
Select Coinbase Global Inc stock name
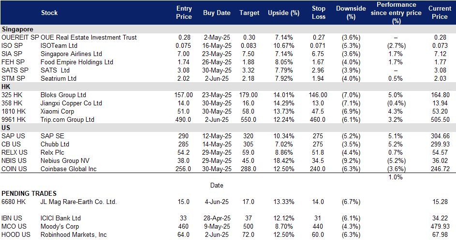69,169
